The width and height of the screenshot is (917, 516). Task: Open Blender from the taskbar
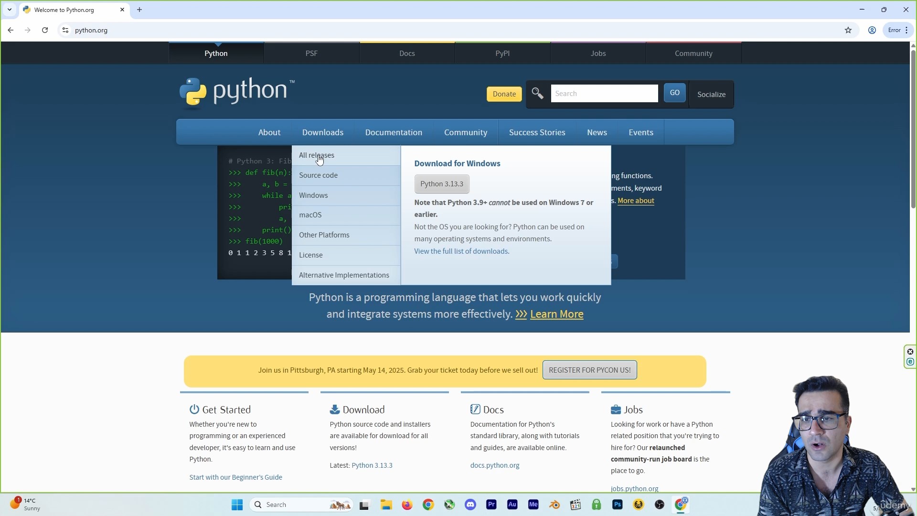click(554, 505)
